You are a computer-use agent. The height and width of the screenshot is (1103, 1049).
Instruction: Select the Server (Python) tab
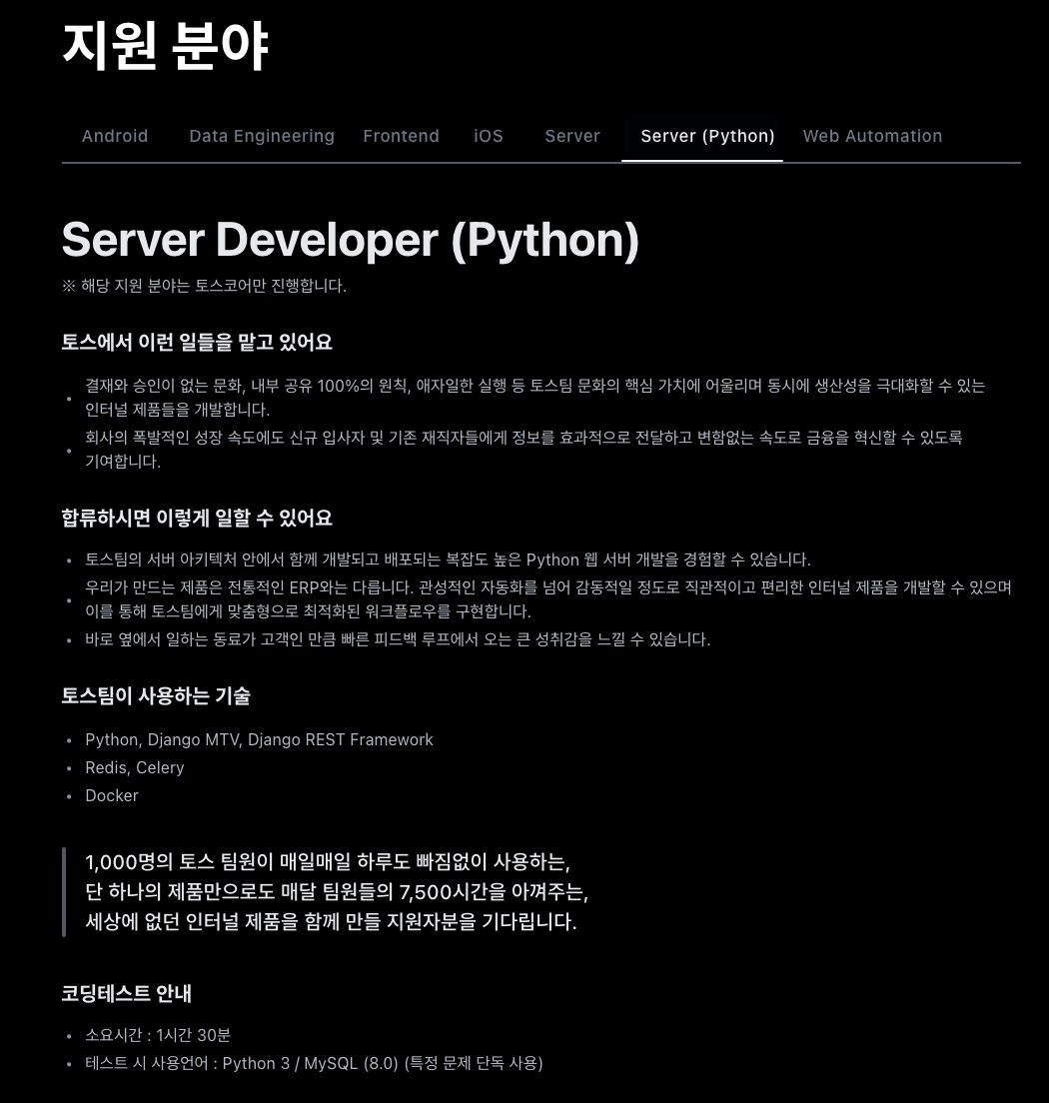coord(707,136)
